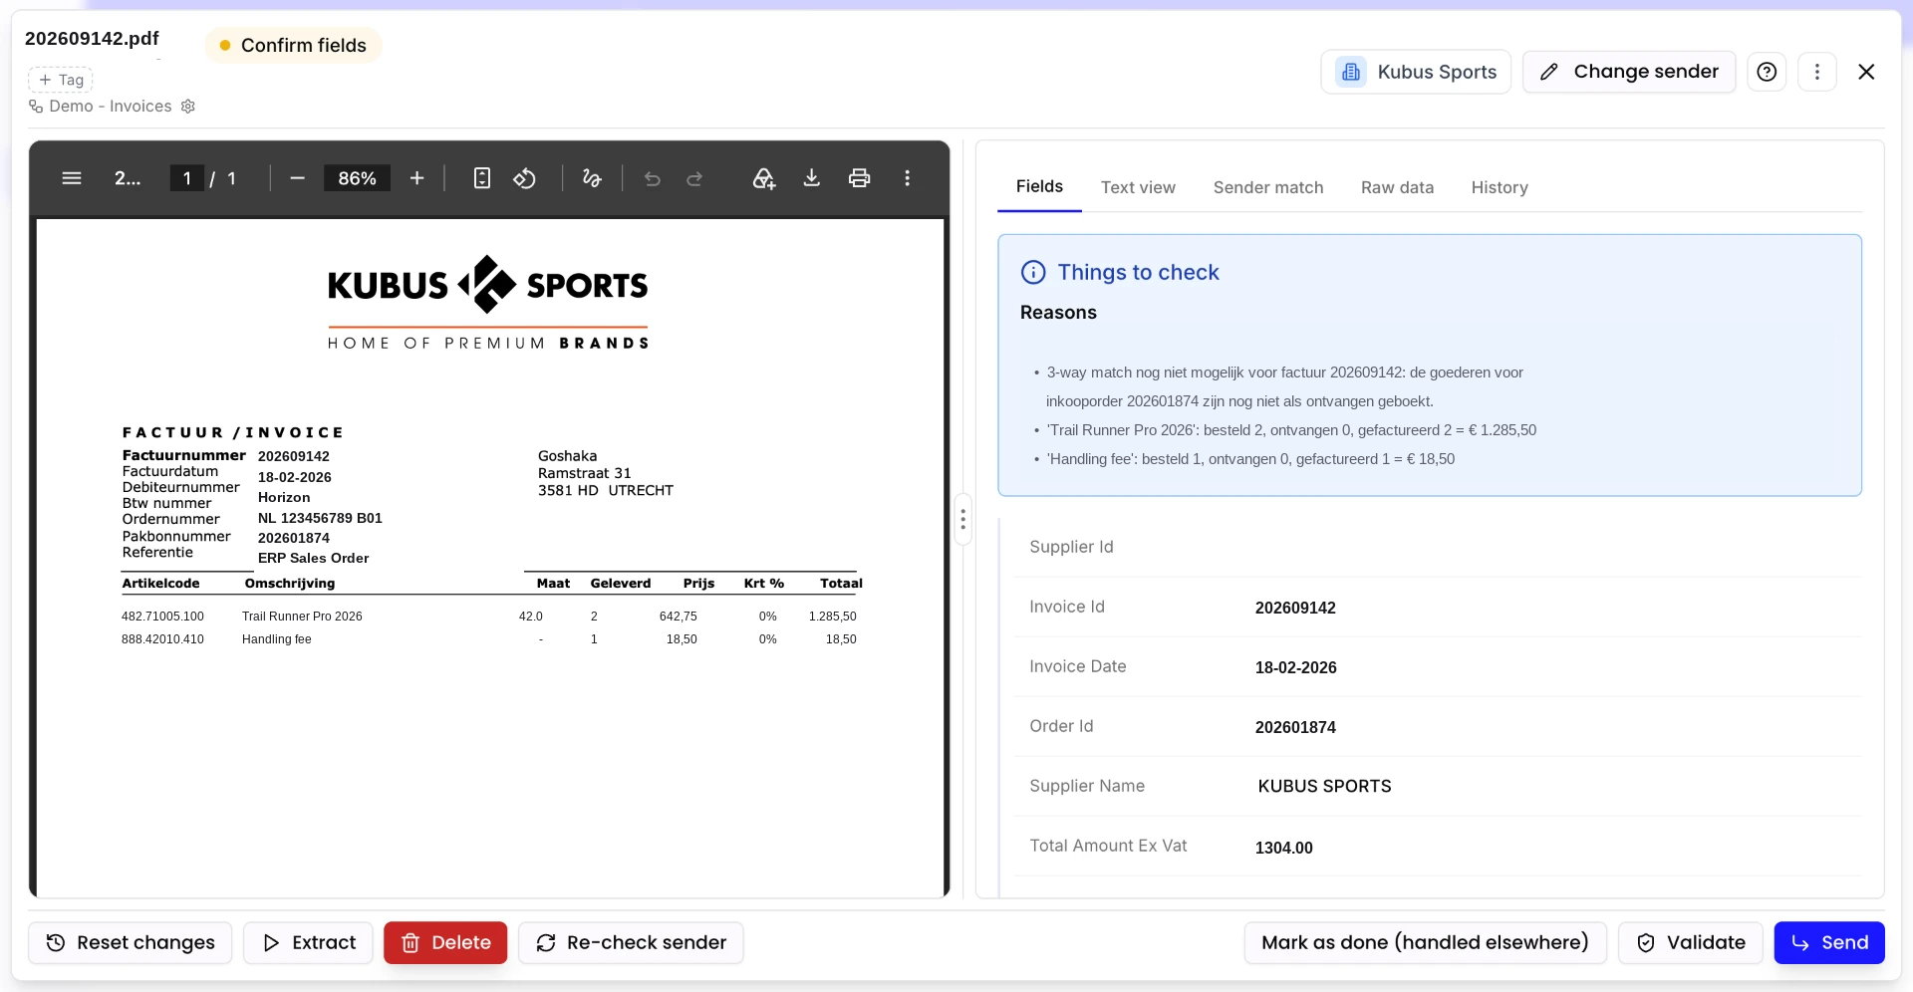The width and height of the screenshot is (1913, 992).
Task: Open settings gear next to Demo - Invoices
Action: tap(188, 106)
